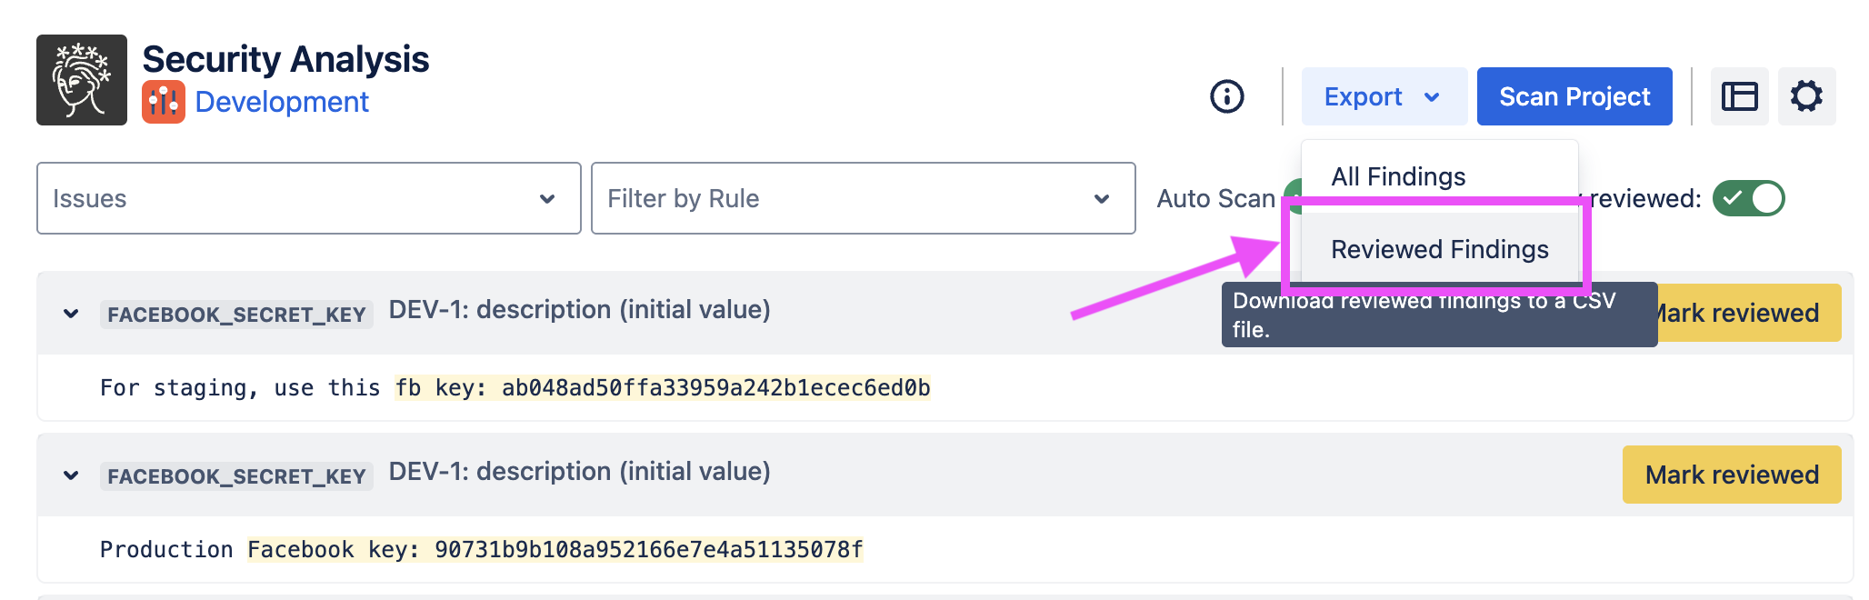Screen dimensions: 1869x600
Task: Collapse the second FACEBOOK_SECRET_KEY finding
Action: tap(71, 475)
